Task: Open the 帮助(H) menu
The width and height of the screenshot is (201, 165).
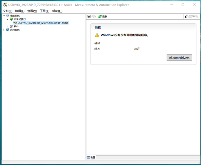Action: [x=57, y=11]
